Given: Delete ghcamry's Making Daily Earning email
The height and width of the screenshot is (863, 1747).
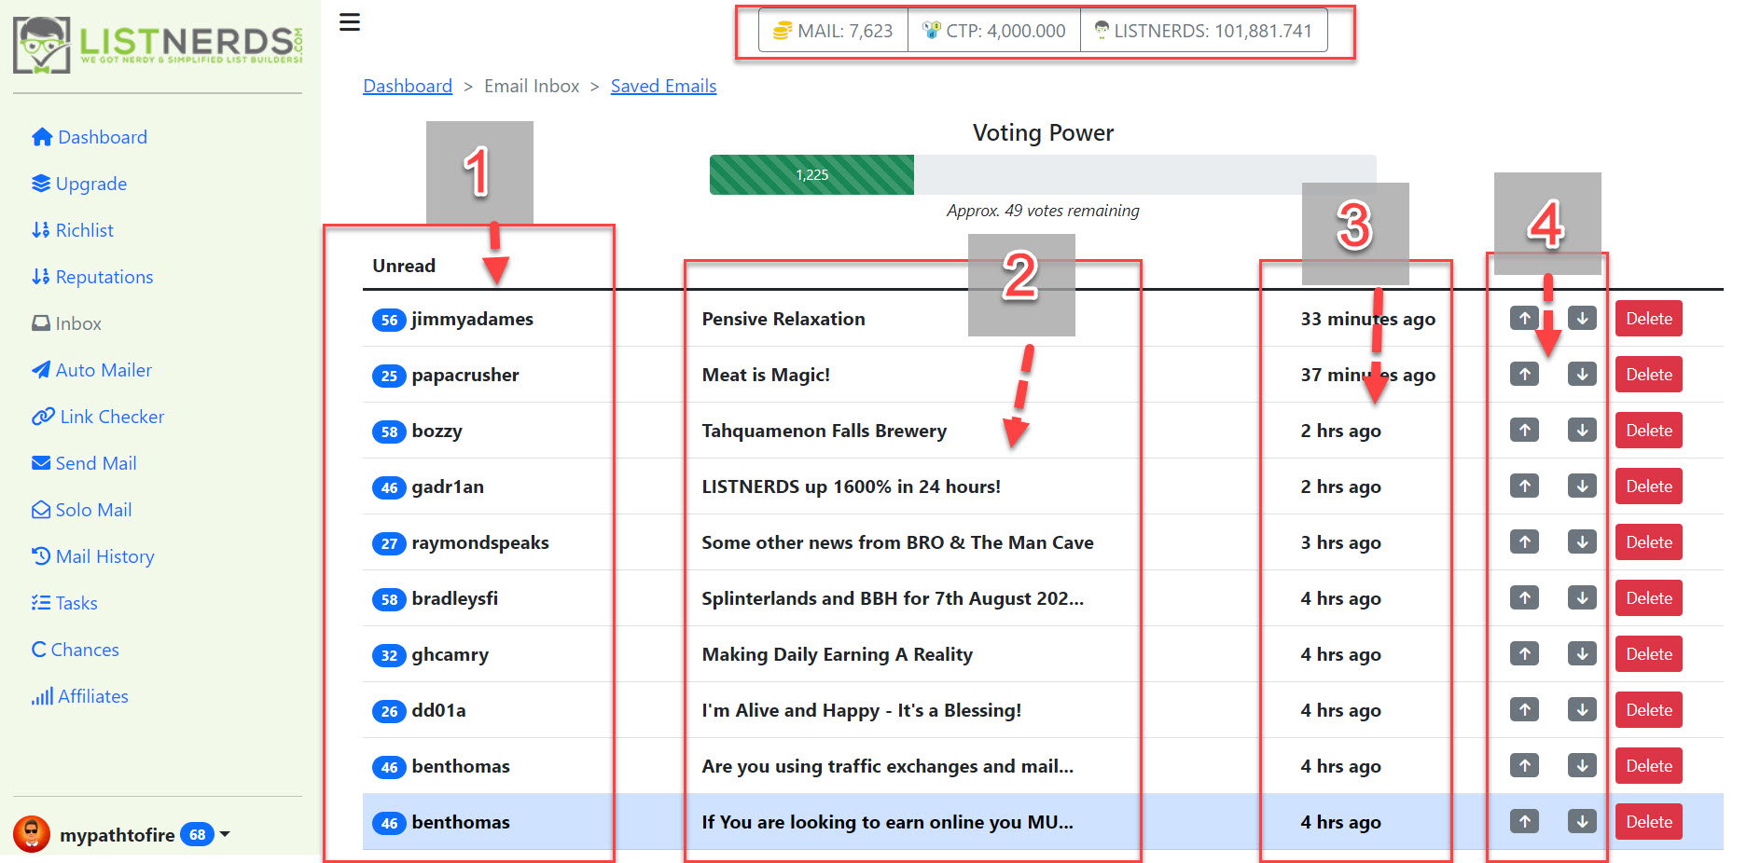Looking at the screenshot, I should pyautogui.click(x=1649, y=654).
